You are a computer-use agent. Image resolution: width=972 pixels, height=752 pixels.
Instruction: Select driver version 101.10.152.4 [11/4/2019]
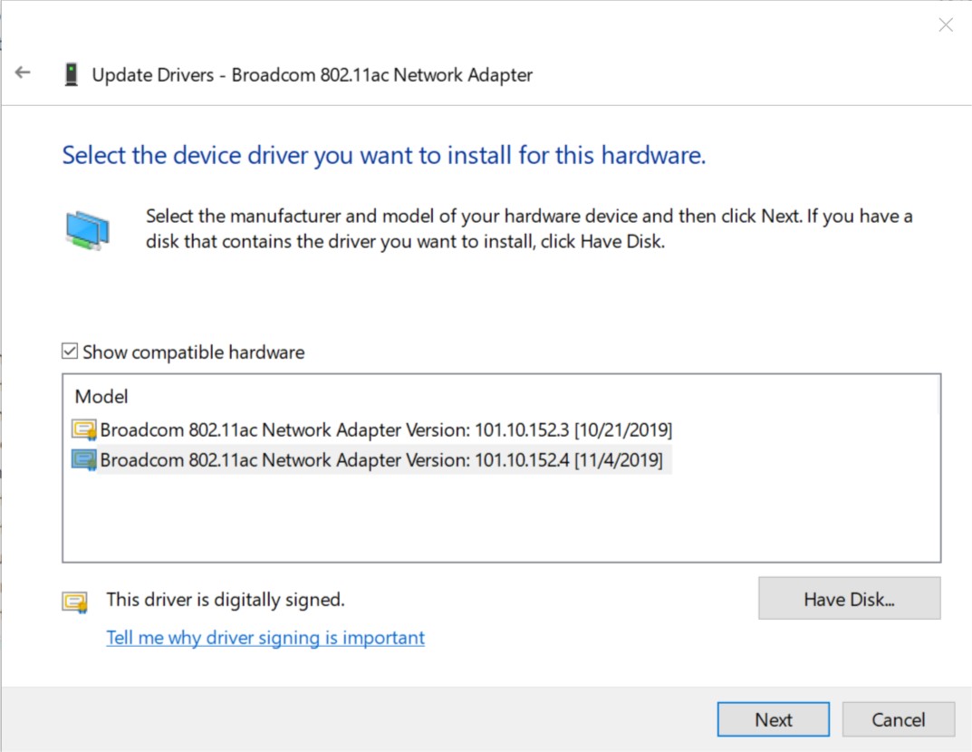tap(381, 460)
